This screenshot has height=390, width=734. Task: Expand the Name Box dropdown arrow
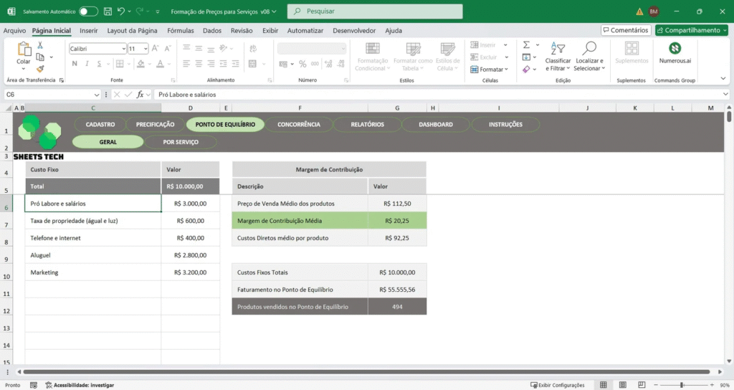97,95
